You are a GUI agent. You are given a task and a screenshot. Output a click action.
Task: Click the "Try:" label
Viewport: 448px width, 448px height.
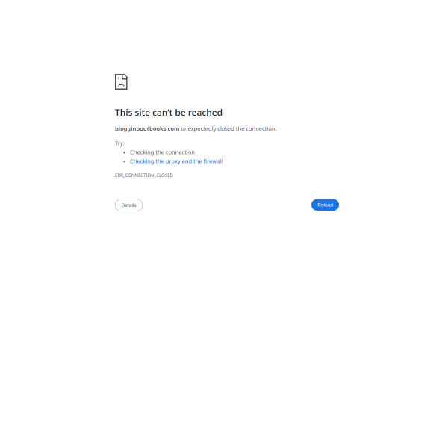[x=119, y=143]
